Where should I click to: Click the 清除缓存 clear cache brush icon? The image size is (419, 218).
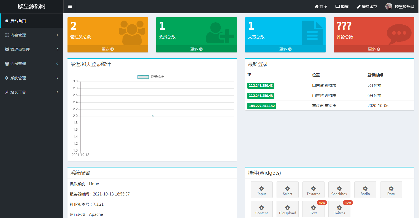click(x=358, y=7)
